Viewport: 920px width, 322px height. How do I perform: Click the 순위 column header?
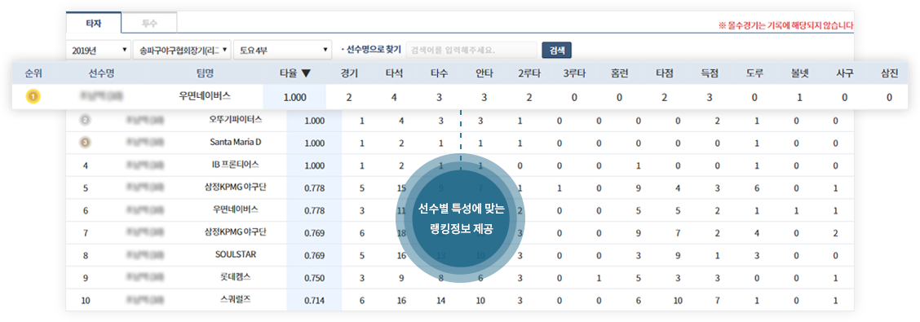33,73
